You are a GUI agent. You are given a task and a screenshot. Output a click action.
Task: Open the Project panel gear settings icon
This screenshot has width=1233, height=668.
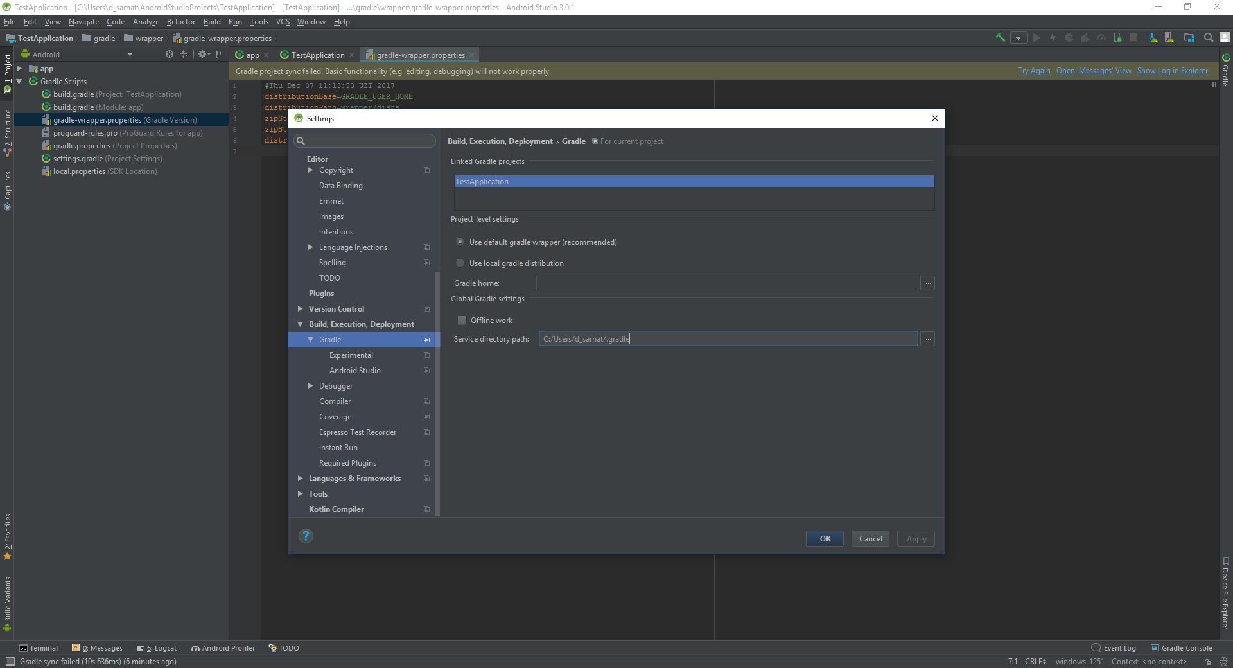coord(204,55)
